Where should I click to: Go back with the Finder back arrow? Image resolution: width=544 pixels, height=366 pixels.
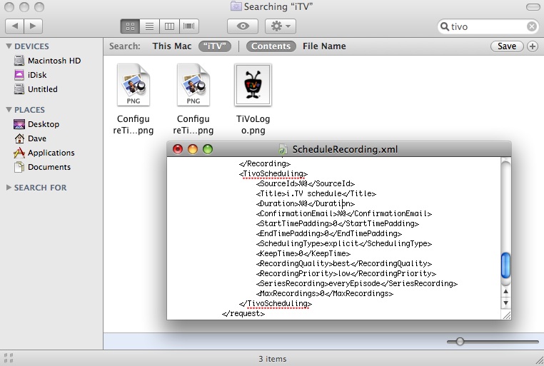pyautogui.click(x=15, y=26)
